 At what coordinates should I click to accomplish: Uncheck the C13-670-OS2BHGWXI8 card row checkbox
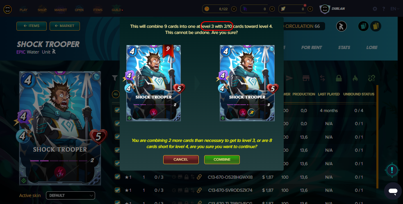pos(117,177)
